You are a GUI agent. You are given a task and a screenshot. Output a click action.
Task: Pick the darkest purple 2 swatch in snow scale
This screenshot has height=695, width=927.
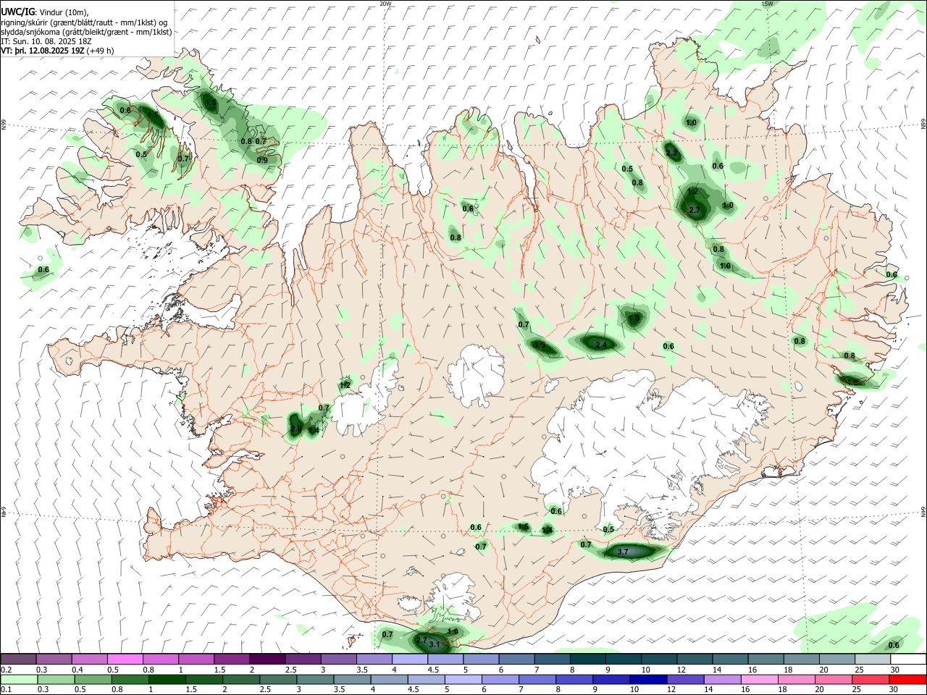click(x=267, y=660)
